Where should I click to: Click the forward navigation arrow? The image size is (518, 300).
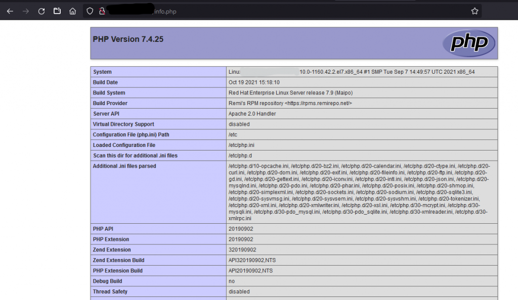click(x=26, y=11)
